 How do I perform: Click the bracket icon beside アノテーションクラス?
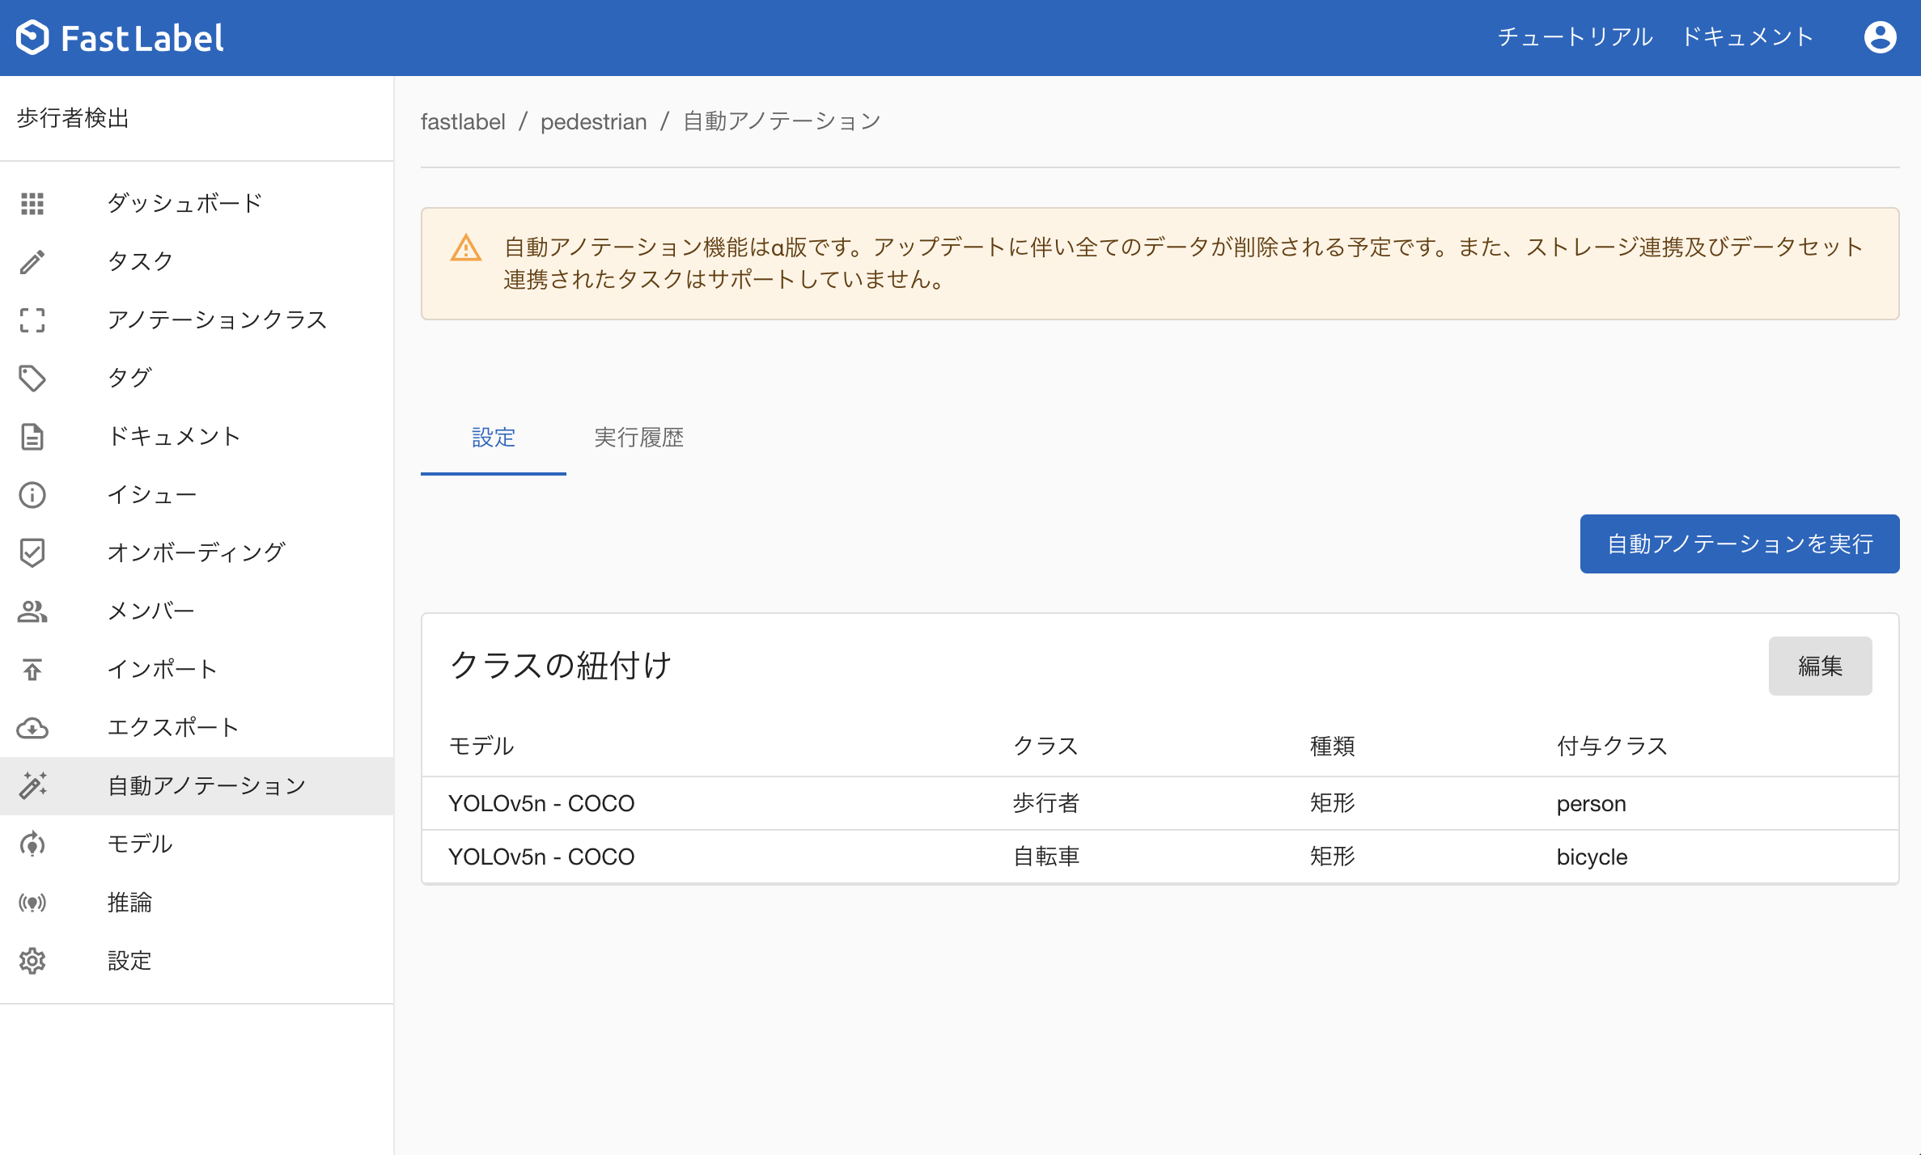32,319
